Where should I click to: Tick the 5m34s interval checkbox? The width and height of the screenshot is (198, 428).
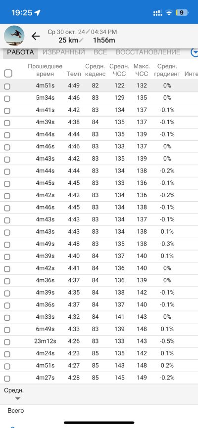[x=7, y=98]
